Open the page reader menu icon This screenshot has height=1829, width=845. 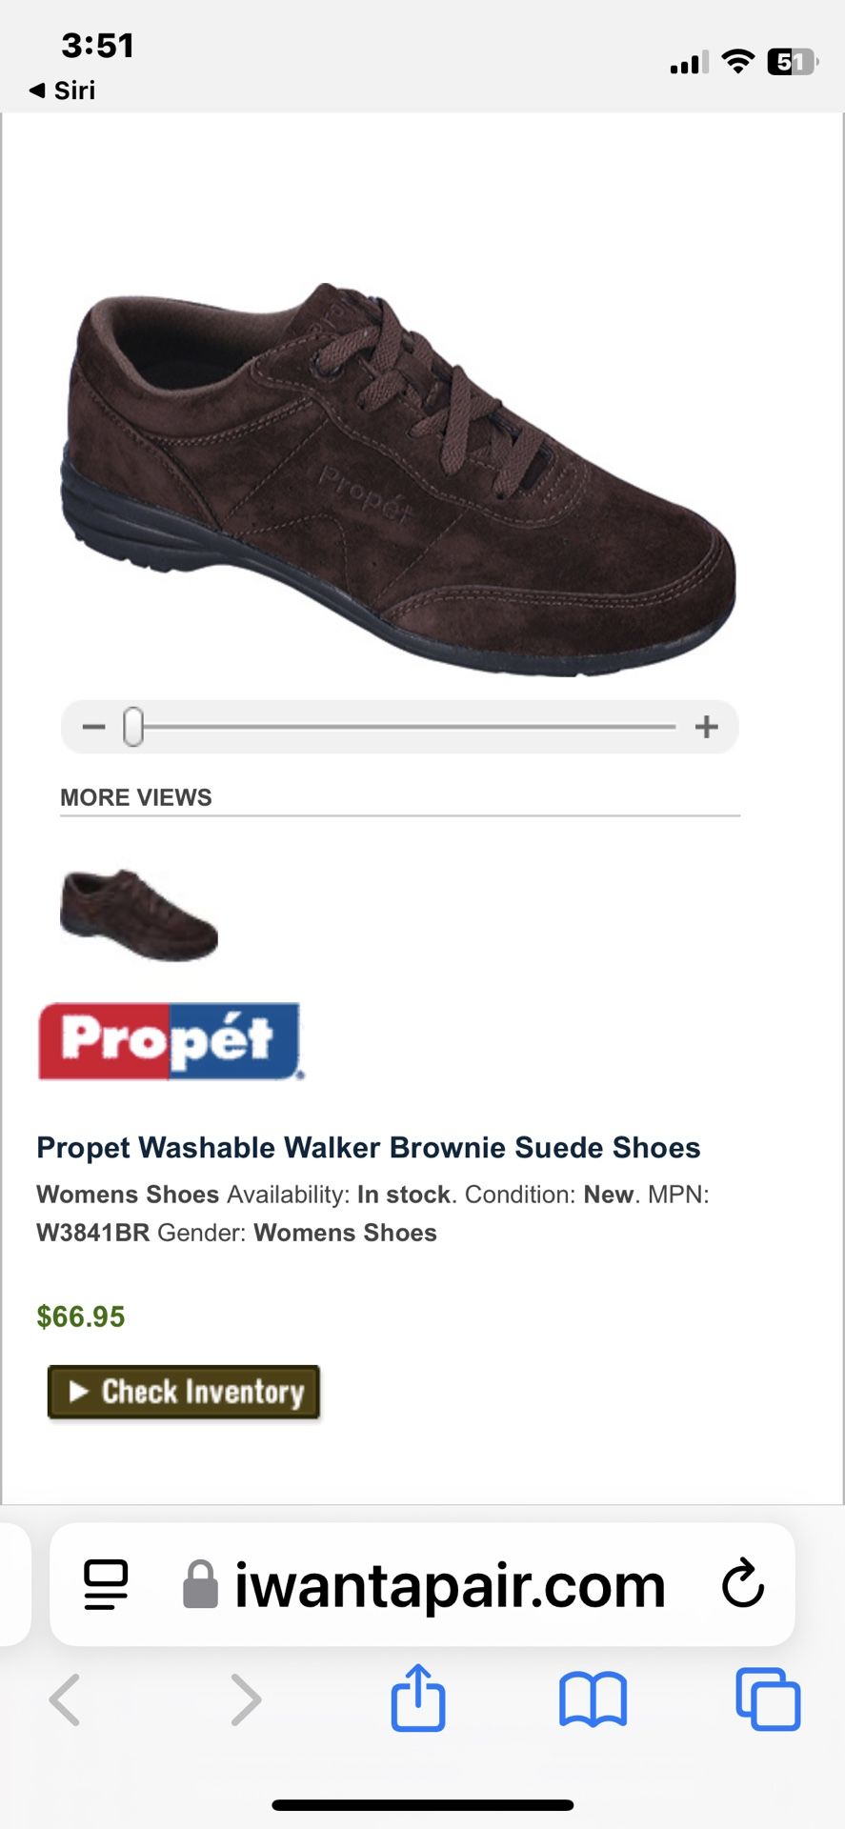[x=106, y=1585]
